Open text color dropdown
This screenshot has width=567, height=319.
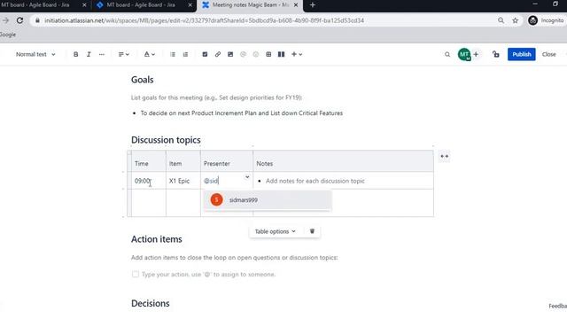(150, 54)
